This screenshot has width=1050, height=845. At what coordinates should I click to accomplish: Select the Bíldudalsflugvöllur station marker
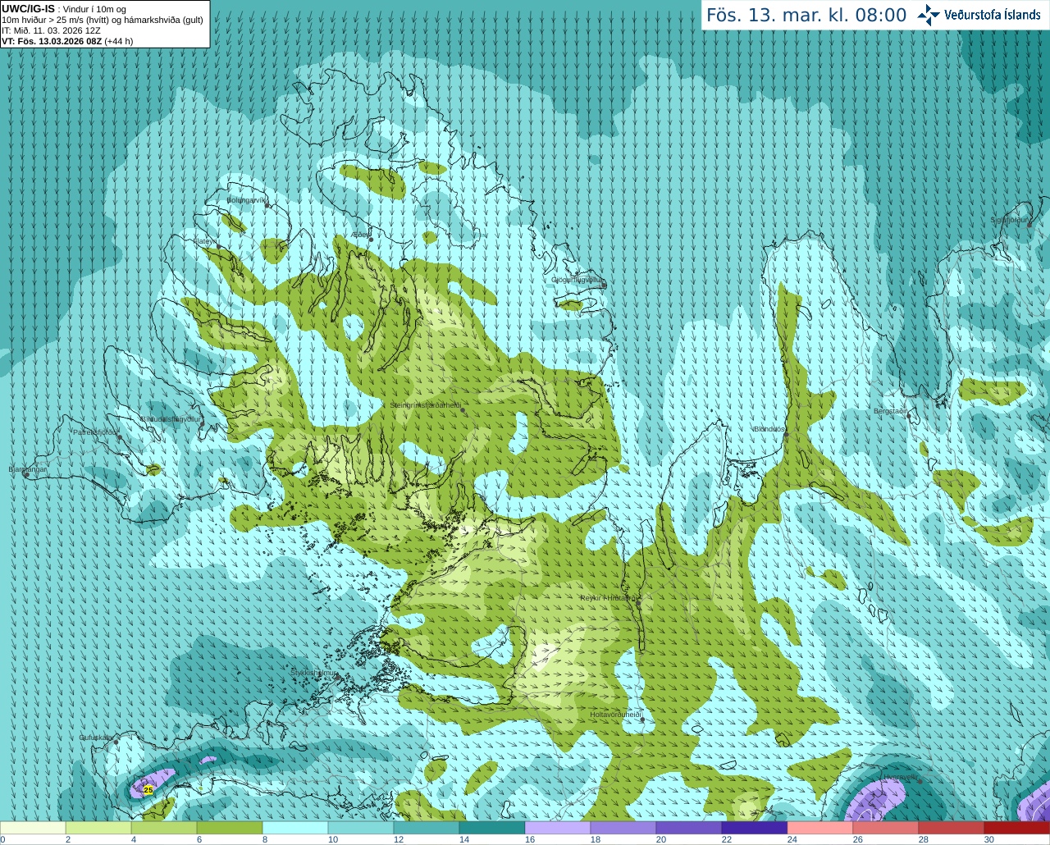pyautogui.click(x=203, y=424)
